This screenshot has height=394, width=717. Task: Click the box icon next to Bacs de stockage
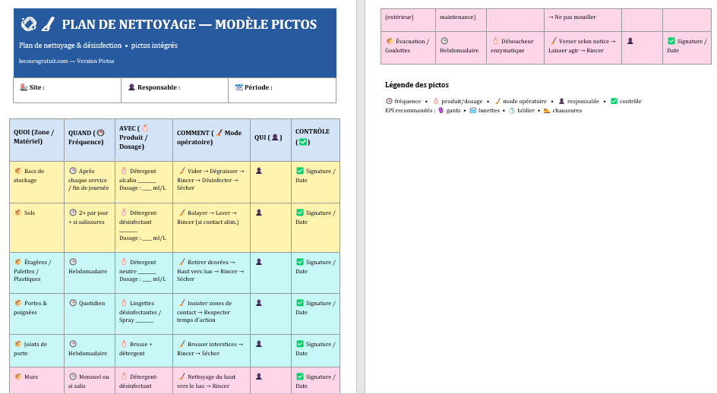(17, 171)
